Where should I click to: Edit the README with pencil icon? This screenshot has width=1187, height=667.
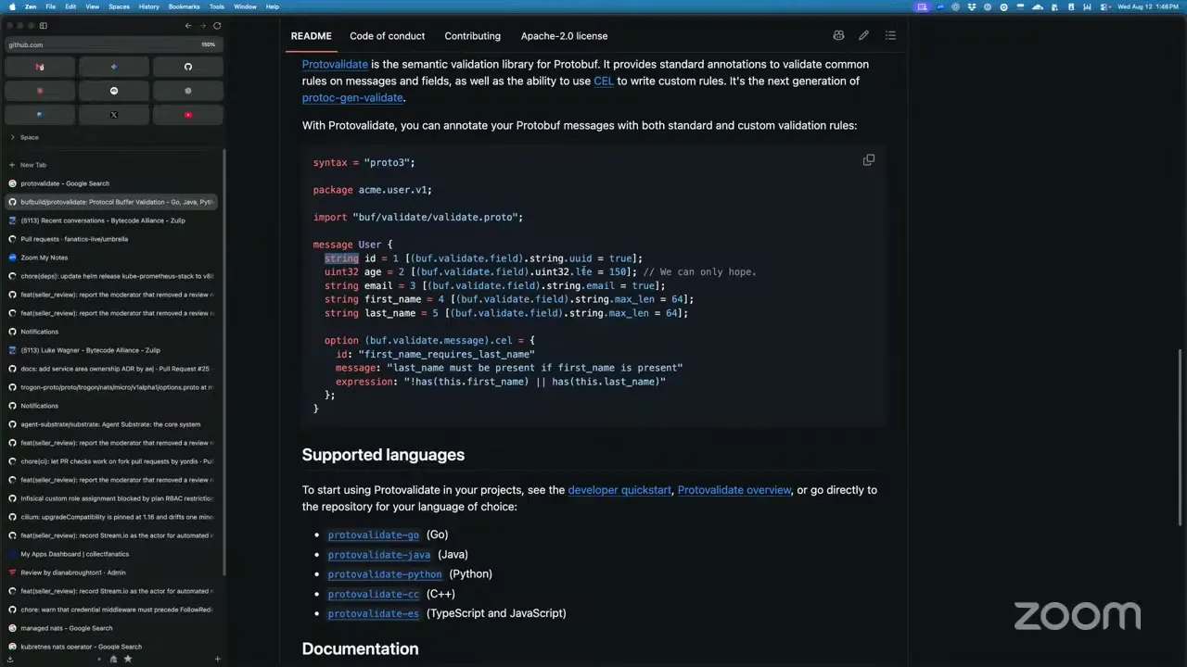[863, 35]
